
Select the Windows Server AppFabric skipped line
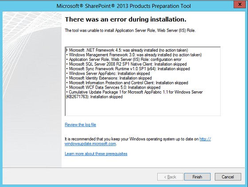(108, 73)
